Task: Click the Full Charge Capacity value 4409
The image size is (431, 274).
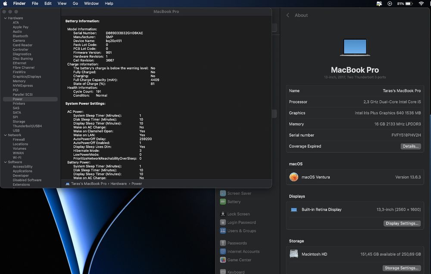Action: (x=155, y=80)
